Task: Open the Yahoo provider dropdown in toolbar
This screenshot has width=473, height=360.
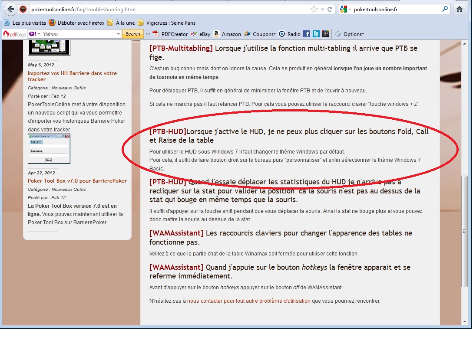Action: (x=35, y=34)
